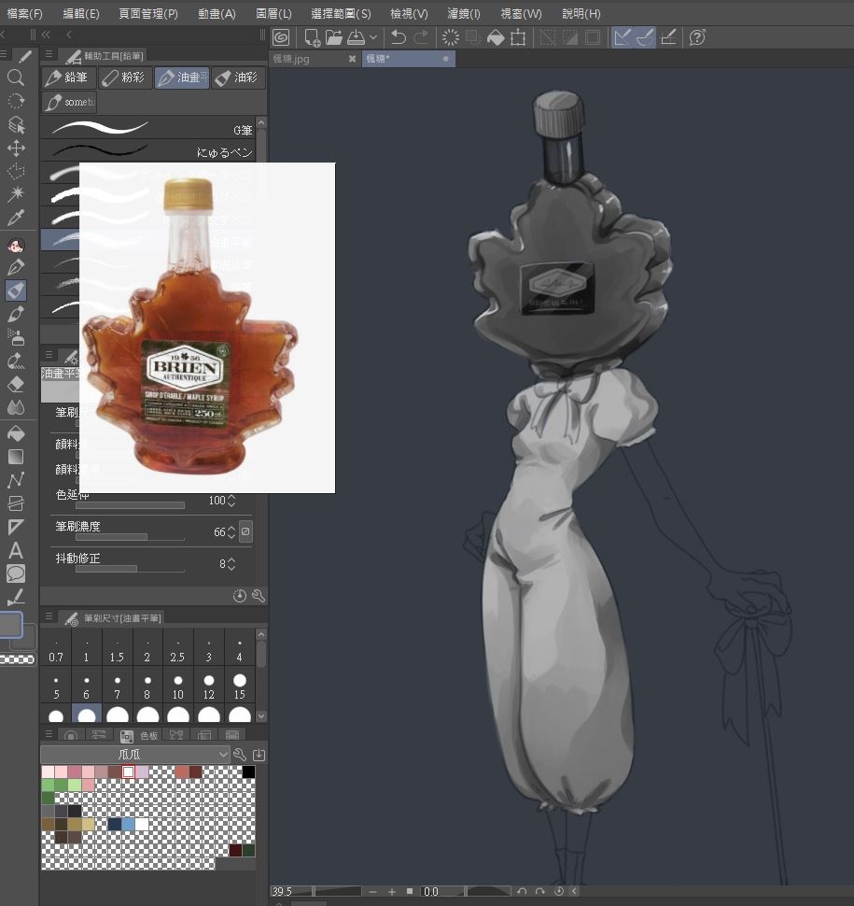Screen dimensions: 854x906
Task: Fill selection with bucket toolbar icon
Action: (496, 37)
